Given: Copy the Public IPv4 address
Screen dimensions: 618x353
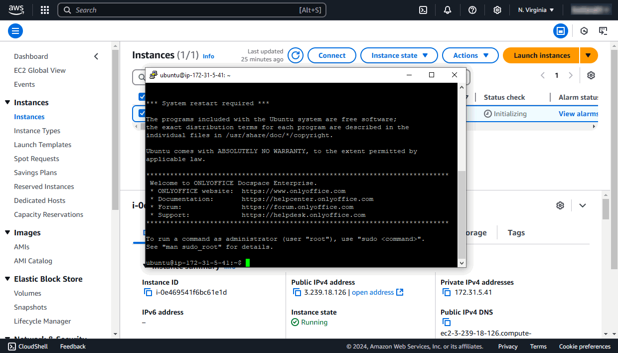Looking at the screenshot, I should 298,292.
